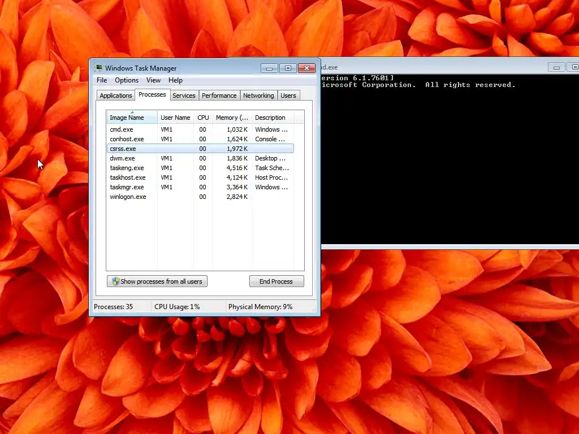
Task: Select the taskhost.exe process
Action: pyautogui.click(x=200, y=177)
